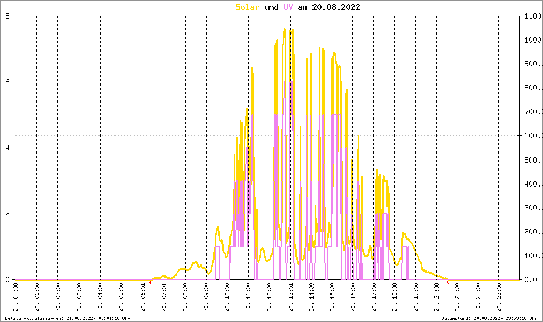Click the right axis value 1100
Image resolution: width=543 pixels, height=322 pixels.
pos(533,16)
